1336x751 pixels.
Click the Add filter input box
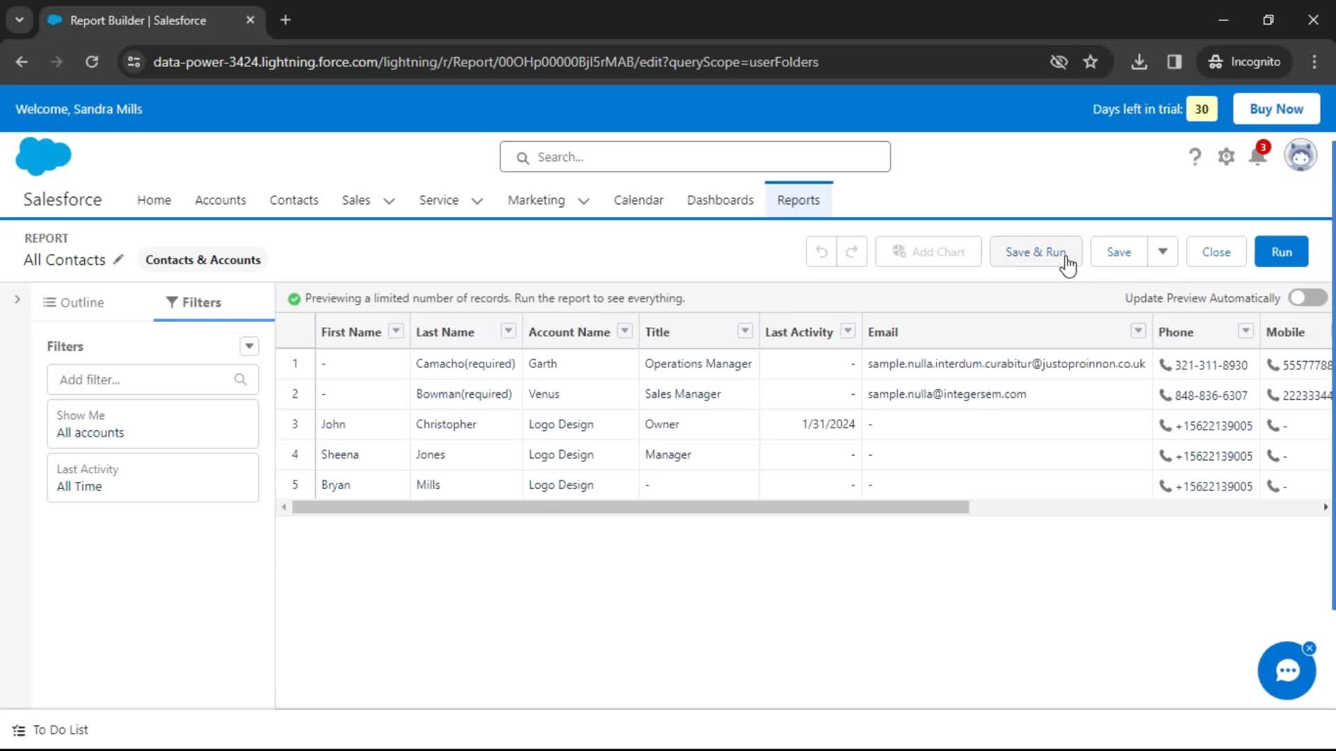click(x=152, y=380)
